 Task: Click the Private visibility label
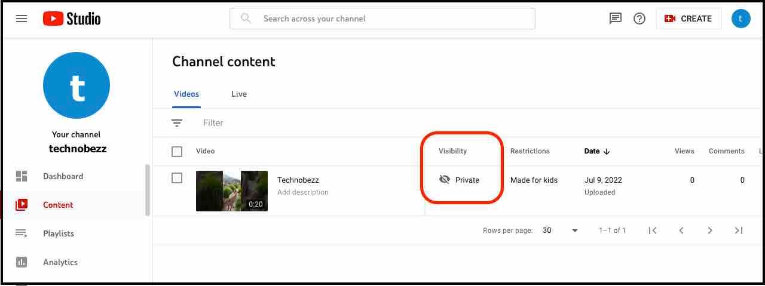467,180
